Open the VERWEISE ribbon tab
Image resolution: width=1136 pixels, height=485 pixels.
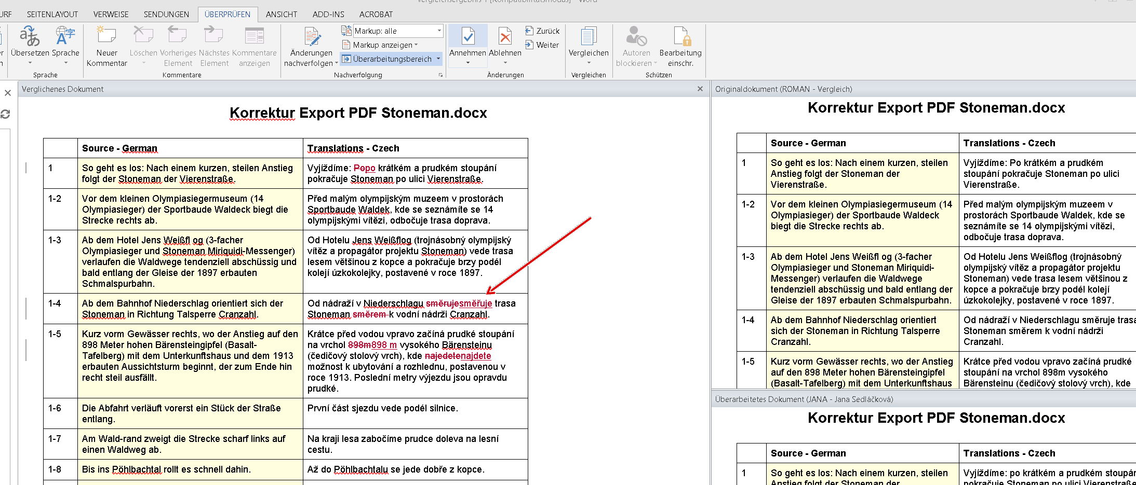tap(111, 15)
